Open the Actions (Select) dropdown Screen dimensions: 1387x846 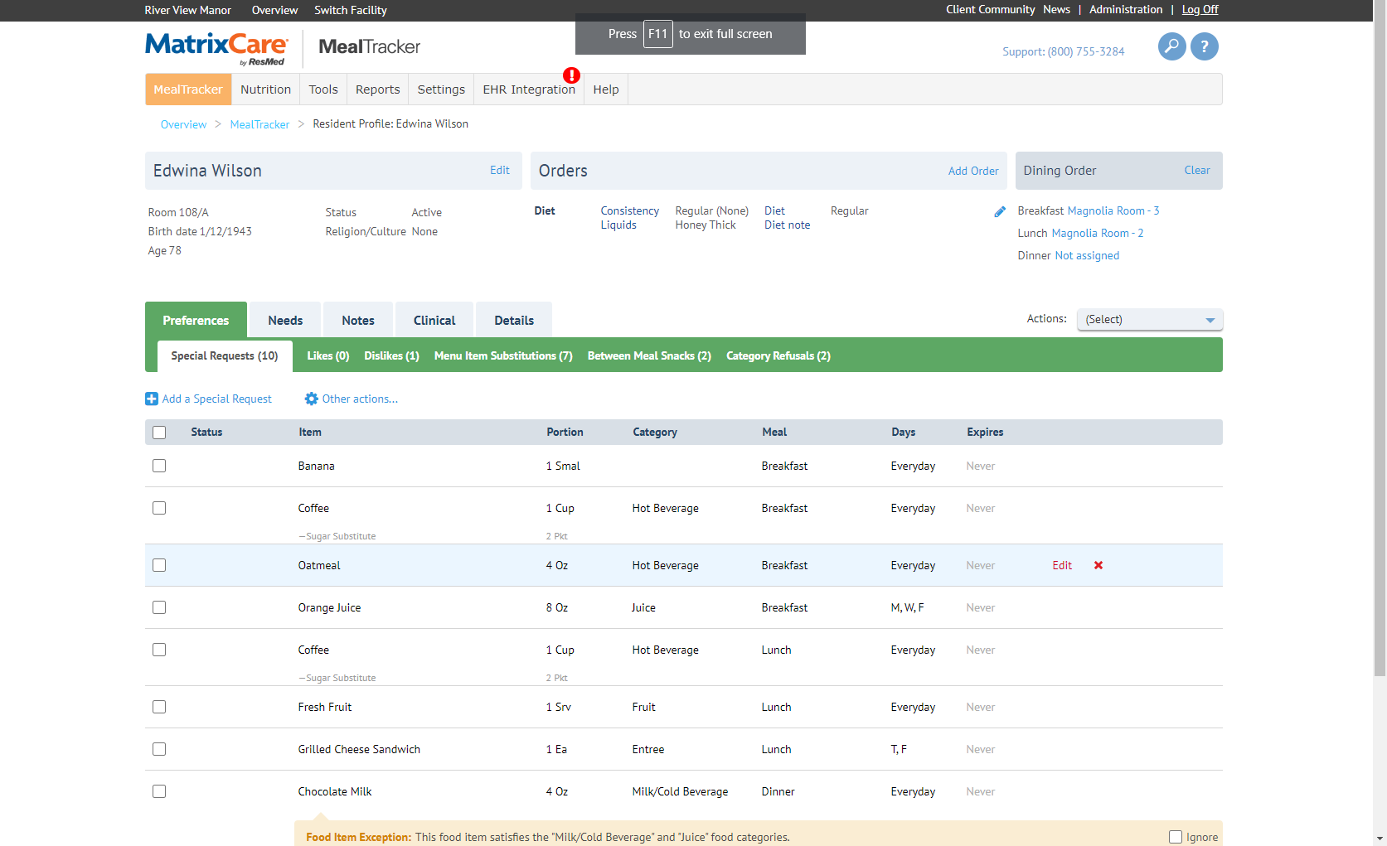tap(1149, 319)
